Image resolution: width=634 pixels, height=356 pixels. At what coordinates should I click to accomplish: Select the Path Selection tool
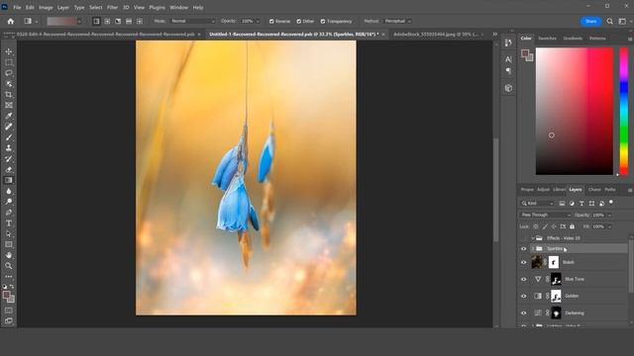tap(9, 233)
